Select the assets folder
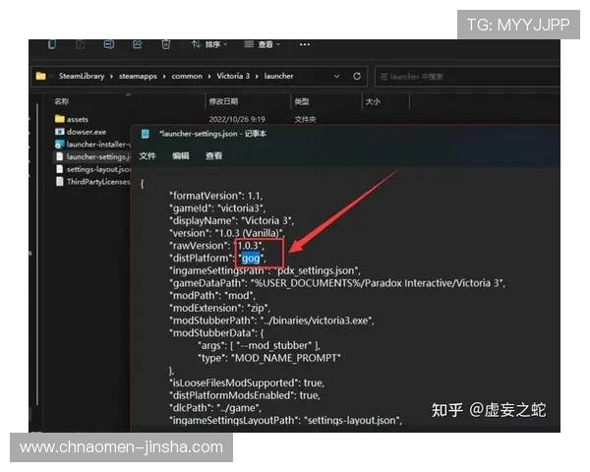The image size is (590, 472). [x=77, y=119]
